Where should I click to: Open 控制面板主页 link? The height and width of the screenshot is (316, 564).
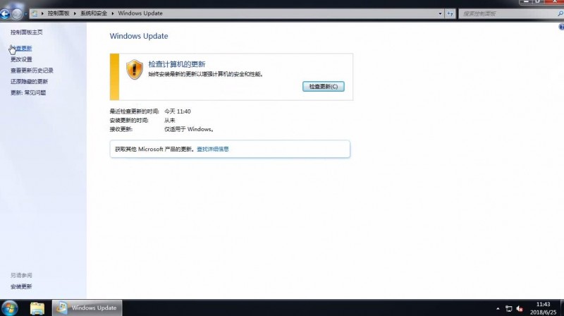tap(26, 32)
